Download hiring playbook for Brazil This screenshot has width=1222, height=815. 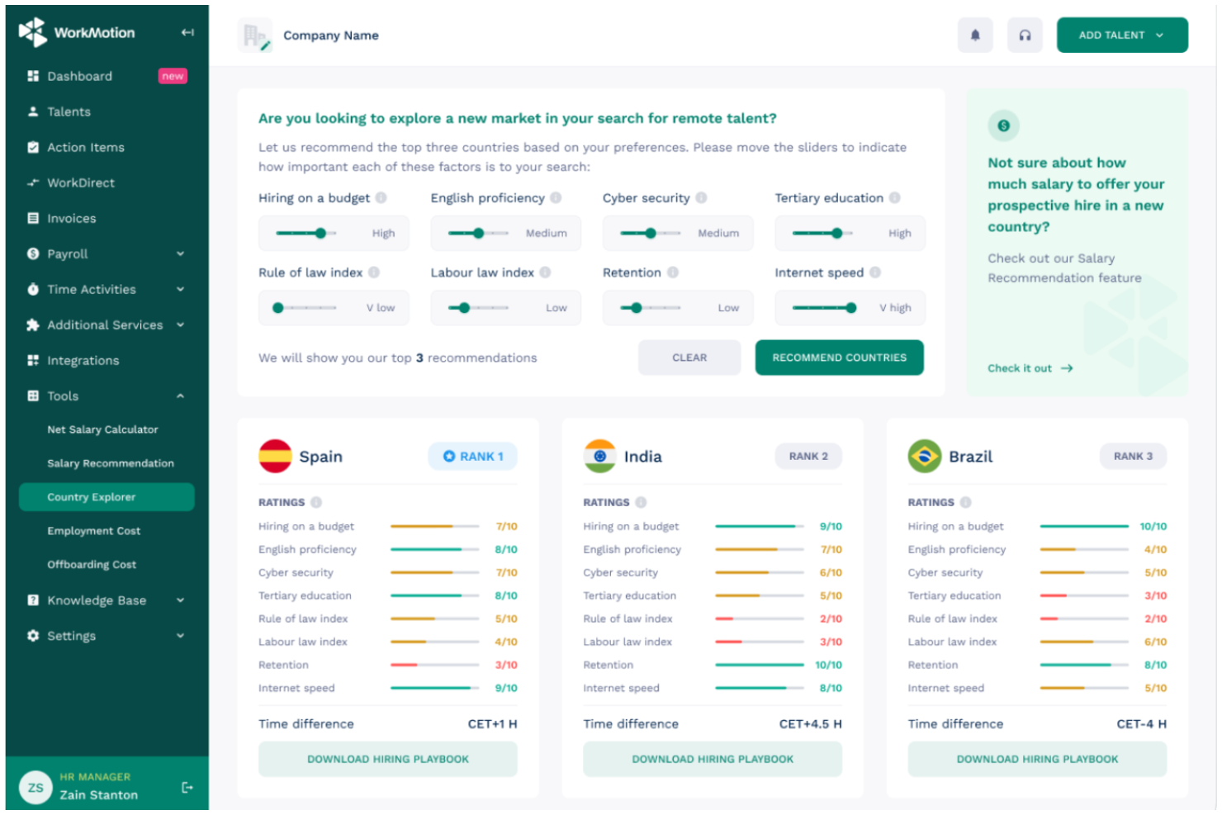[x=1037, y=759]
